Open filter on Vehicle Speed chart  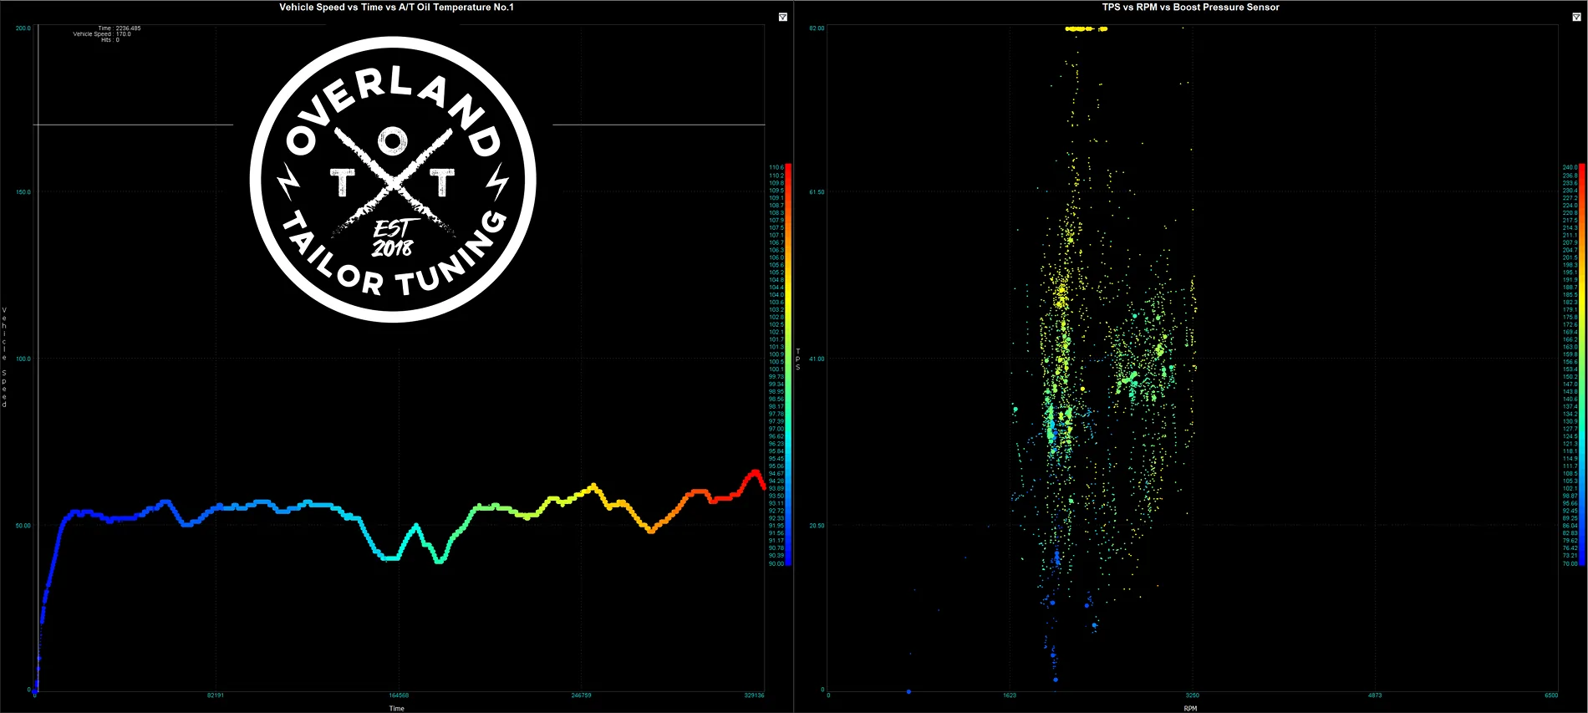coord(783,17)
